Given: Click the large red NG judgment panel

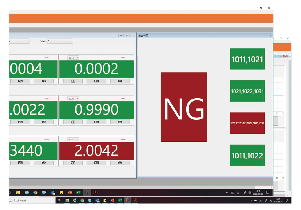Looking at the screenshot, I should coord(184,107).
